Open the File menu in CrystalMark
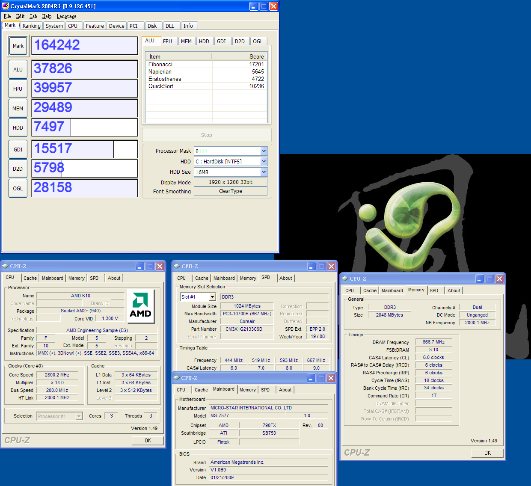The height and width of the screenshot is (486, 531). 7,16
